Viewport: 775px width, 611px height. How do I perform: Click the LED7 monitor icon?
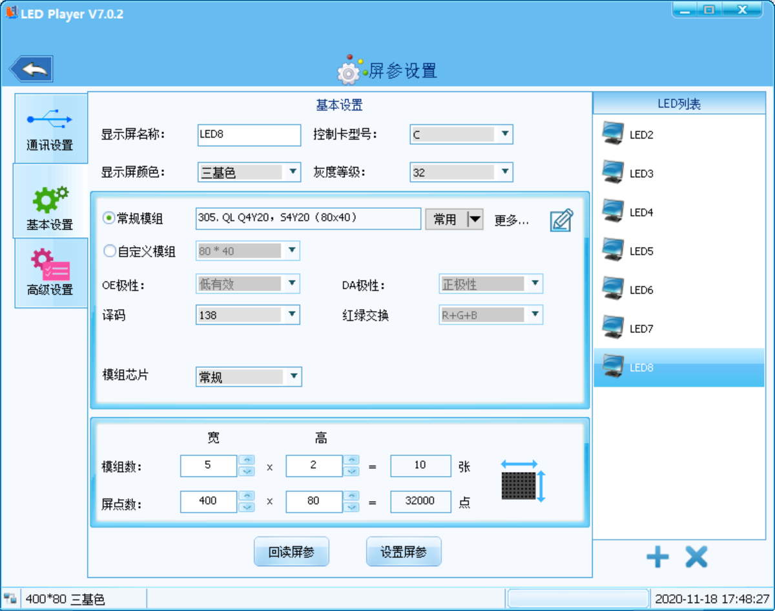coord(612,327)
